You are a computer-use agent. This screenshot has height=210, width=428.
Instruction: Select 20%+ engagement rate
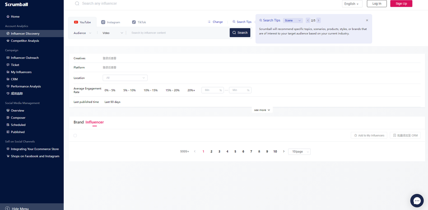point(191,90)
